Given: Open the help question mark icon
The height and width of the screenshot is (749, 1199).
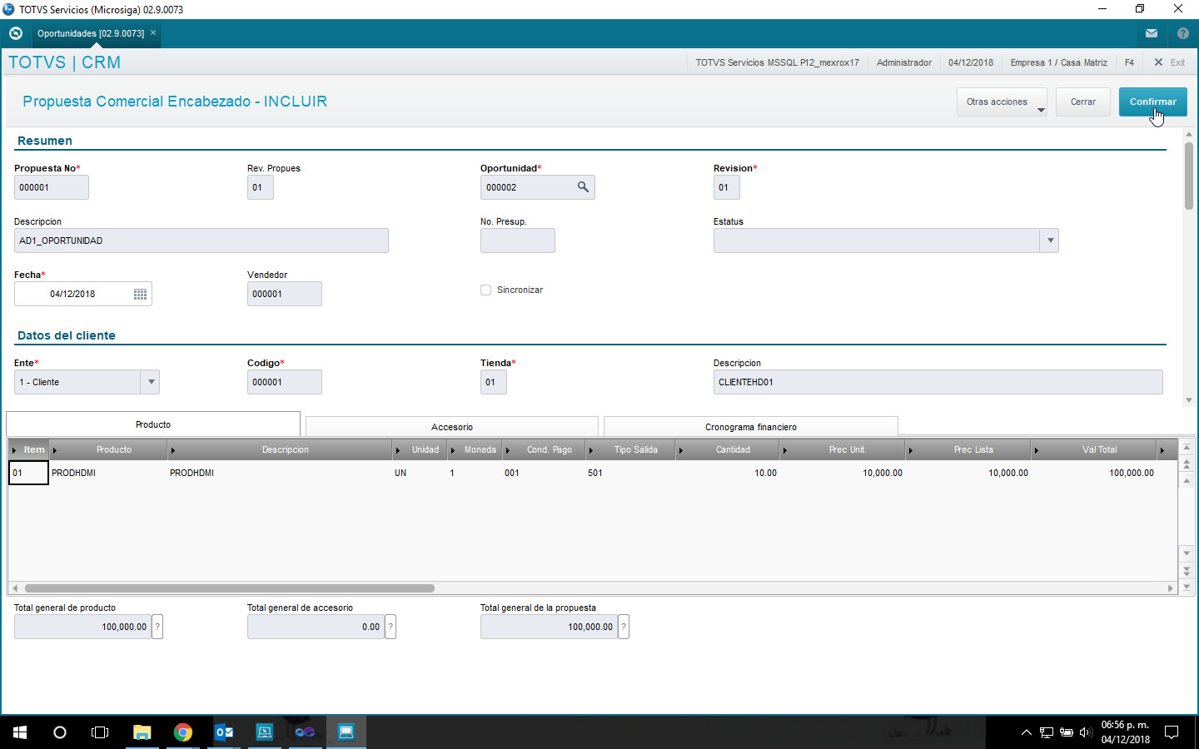Looking at the screenshot, I should [1183, 33].
